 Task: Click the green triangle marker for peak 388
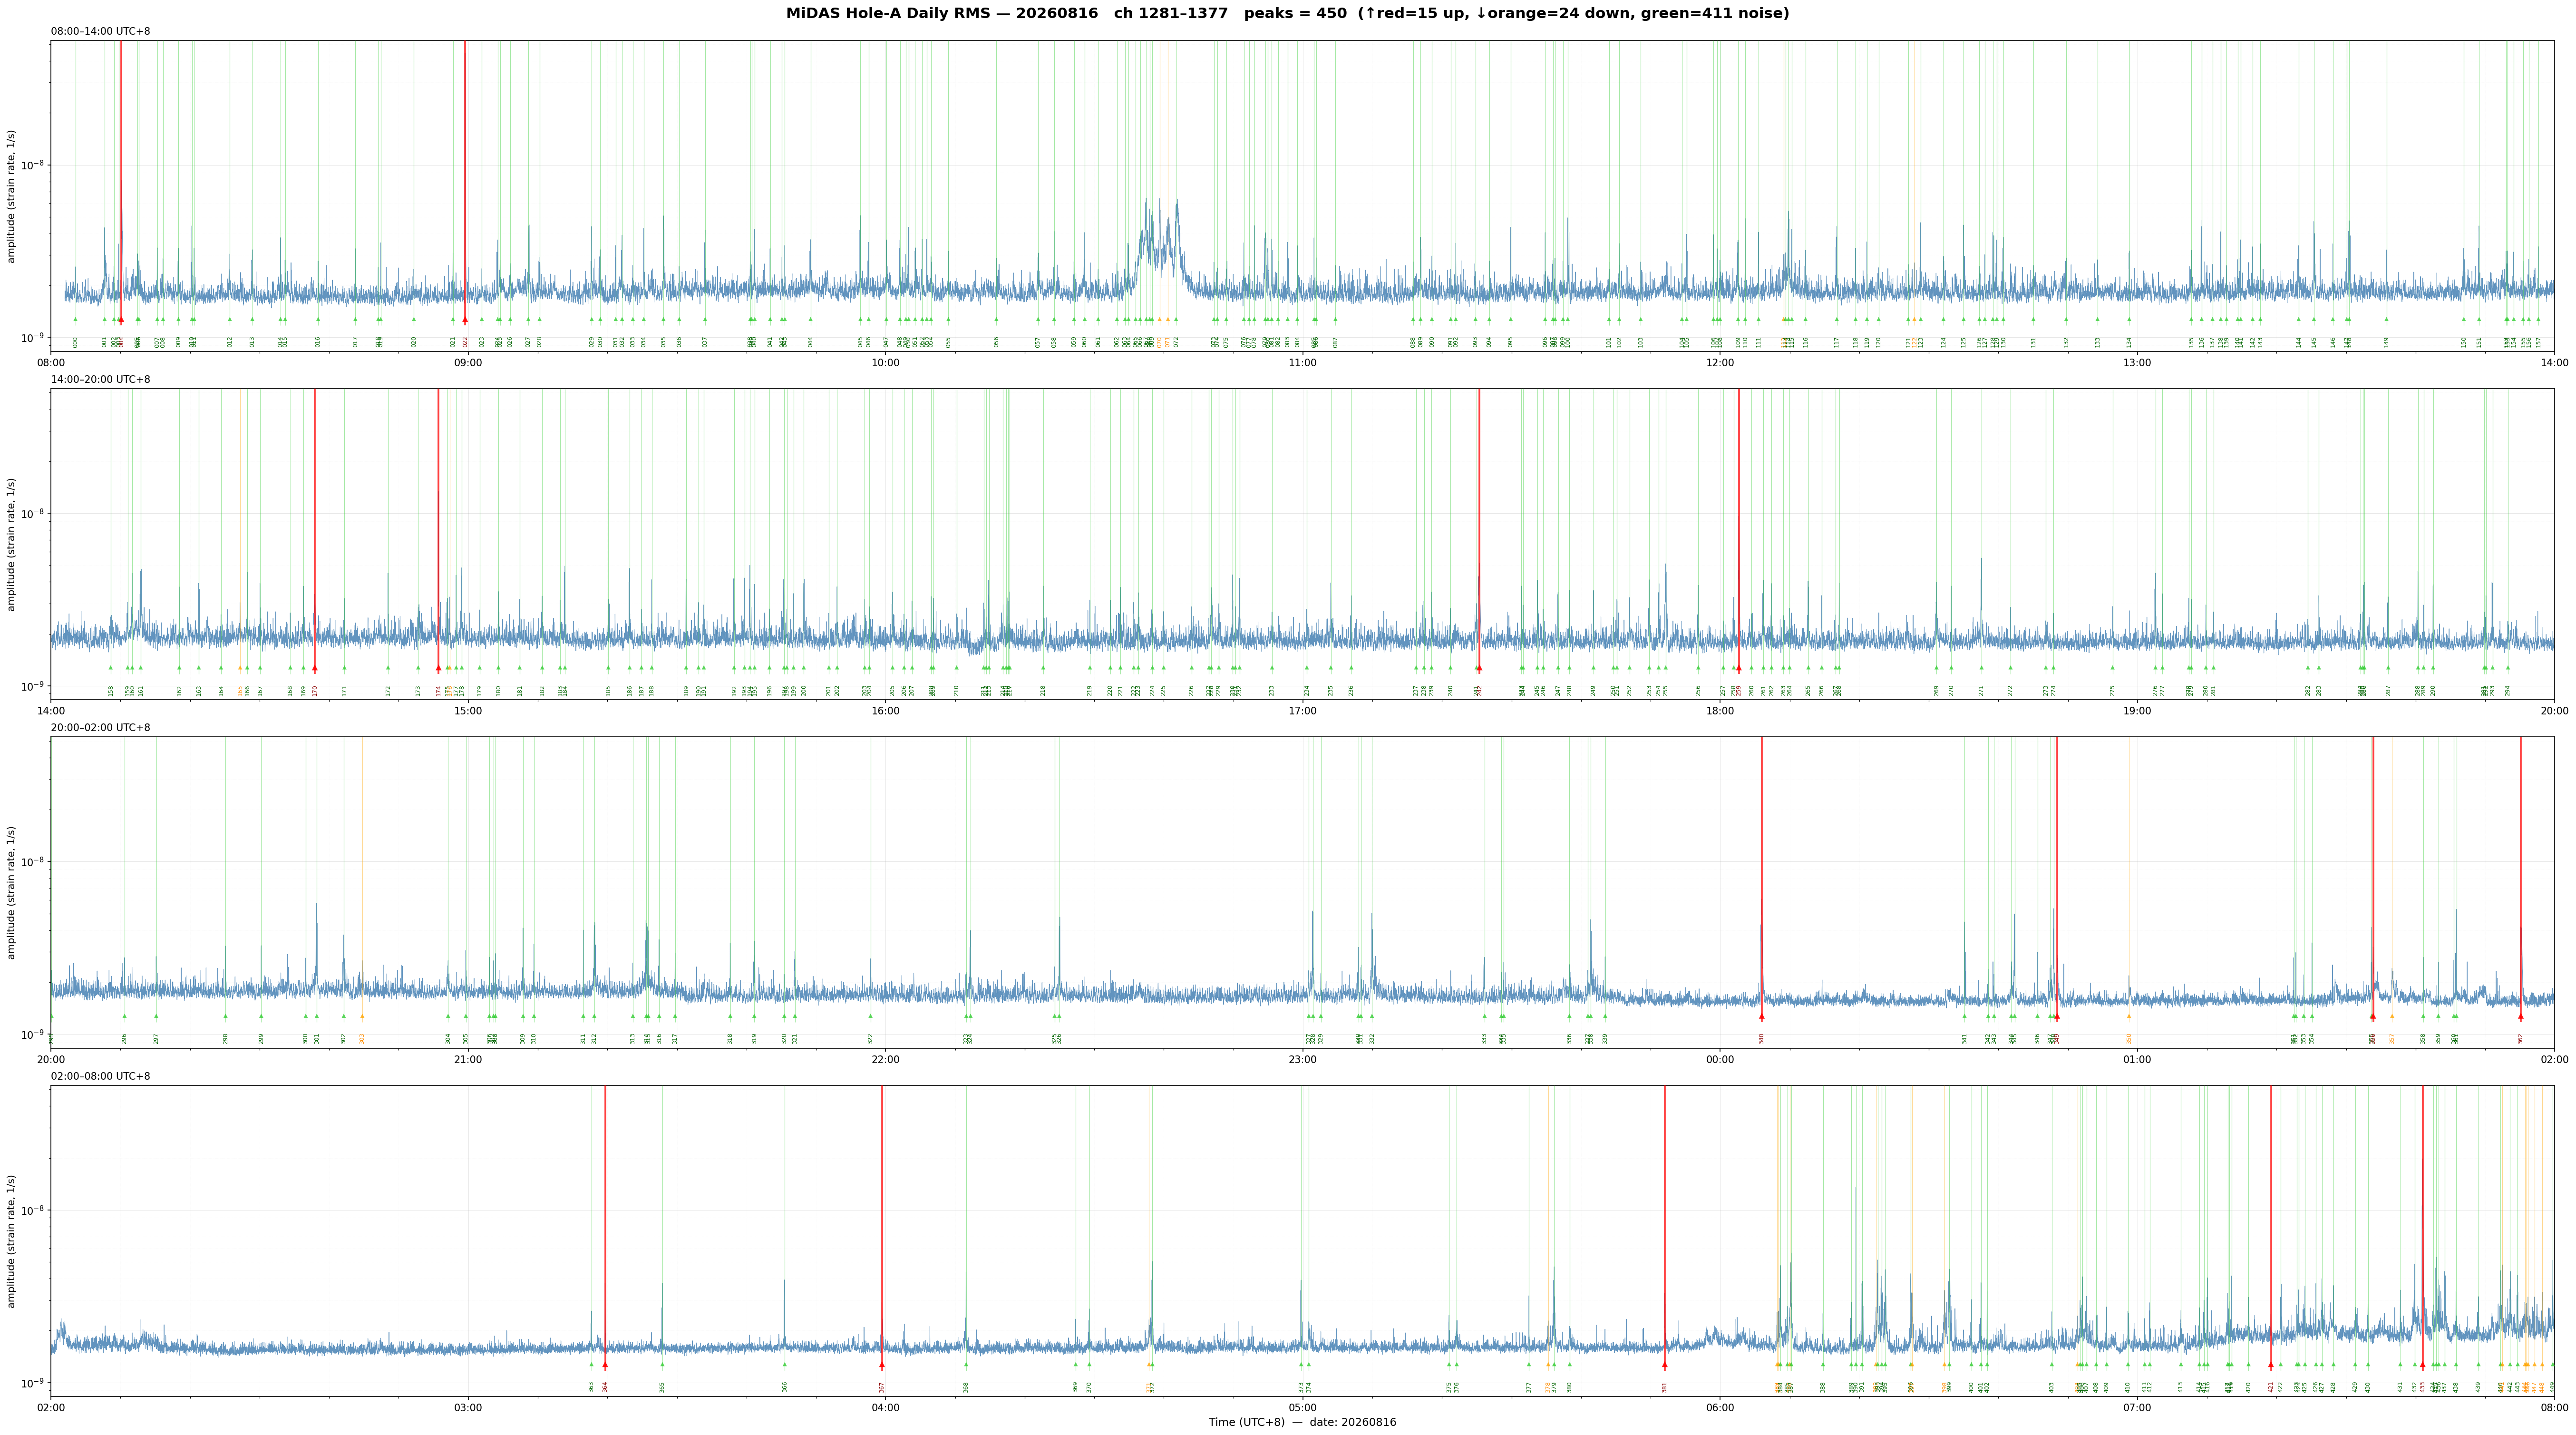(1823, 1365)
